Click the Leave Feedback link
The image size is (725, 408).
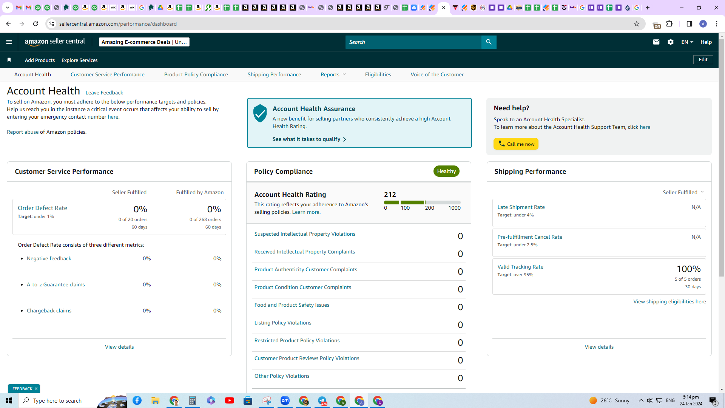pos(104,93)
